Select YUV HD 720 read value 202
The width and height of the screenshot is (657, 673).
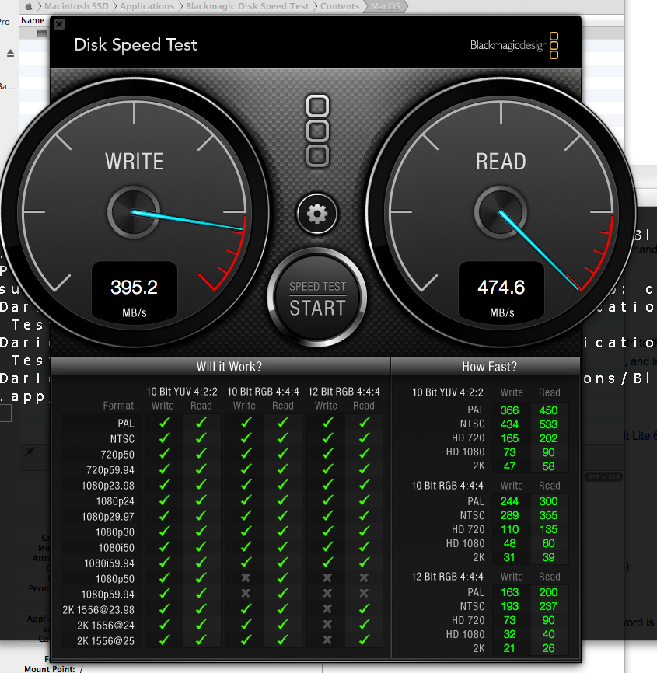(x=548, y=438)
